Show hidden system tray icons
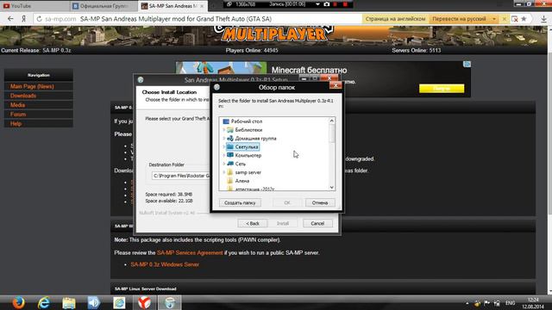This screenshot has width=552, height=310. click(467, 303)
